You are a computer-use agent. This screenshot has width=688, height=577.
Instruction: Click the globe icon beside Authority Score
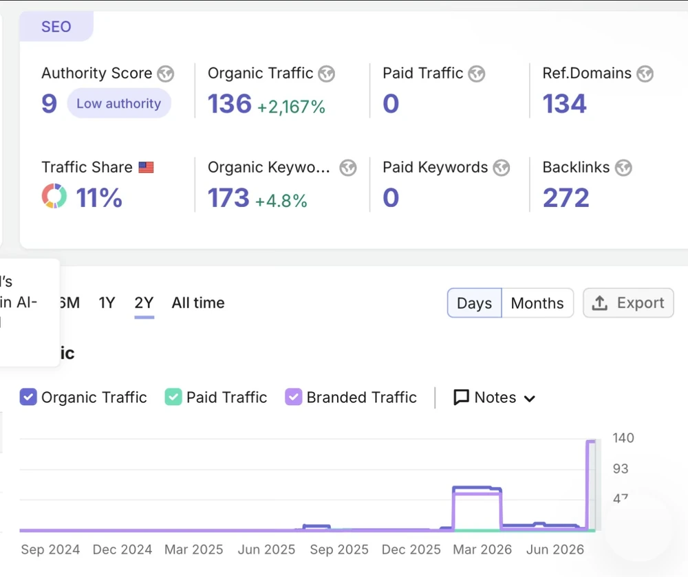point(165,74)
